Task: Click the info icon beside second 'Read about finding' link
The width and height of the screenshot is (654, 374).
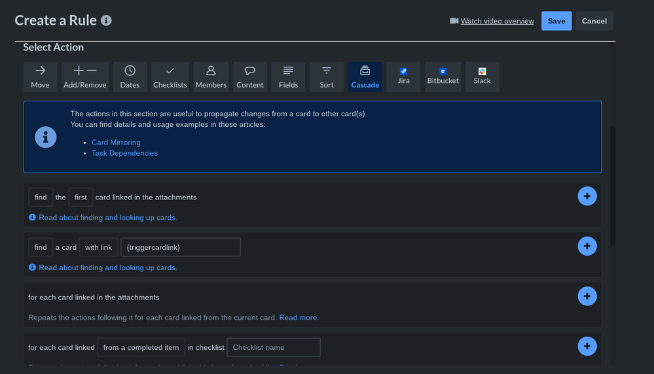Action: point(32,267)
